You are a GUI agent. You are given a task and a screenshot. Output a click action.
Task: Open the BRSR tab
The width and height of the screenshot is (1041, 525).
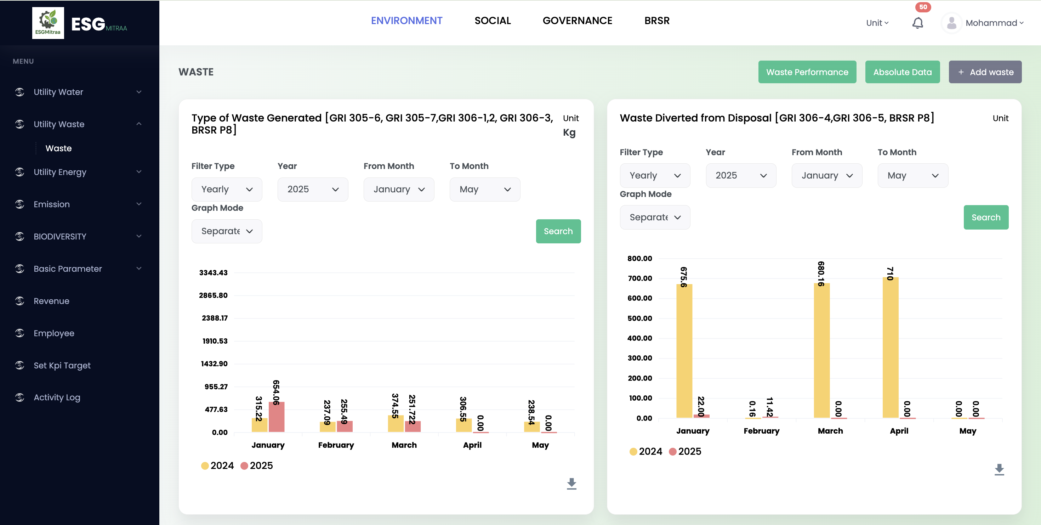pos(657,21)
